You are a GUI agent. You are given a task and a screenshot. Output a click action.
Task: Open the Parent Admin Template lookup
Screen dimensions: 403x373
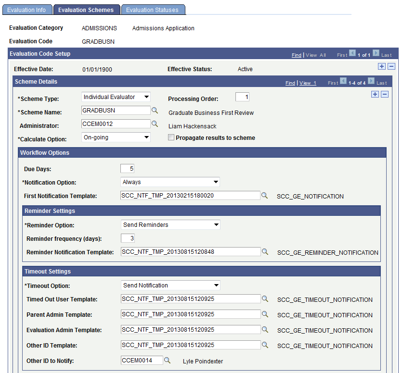point(265,314)
